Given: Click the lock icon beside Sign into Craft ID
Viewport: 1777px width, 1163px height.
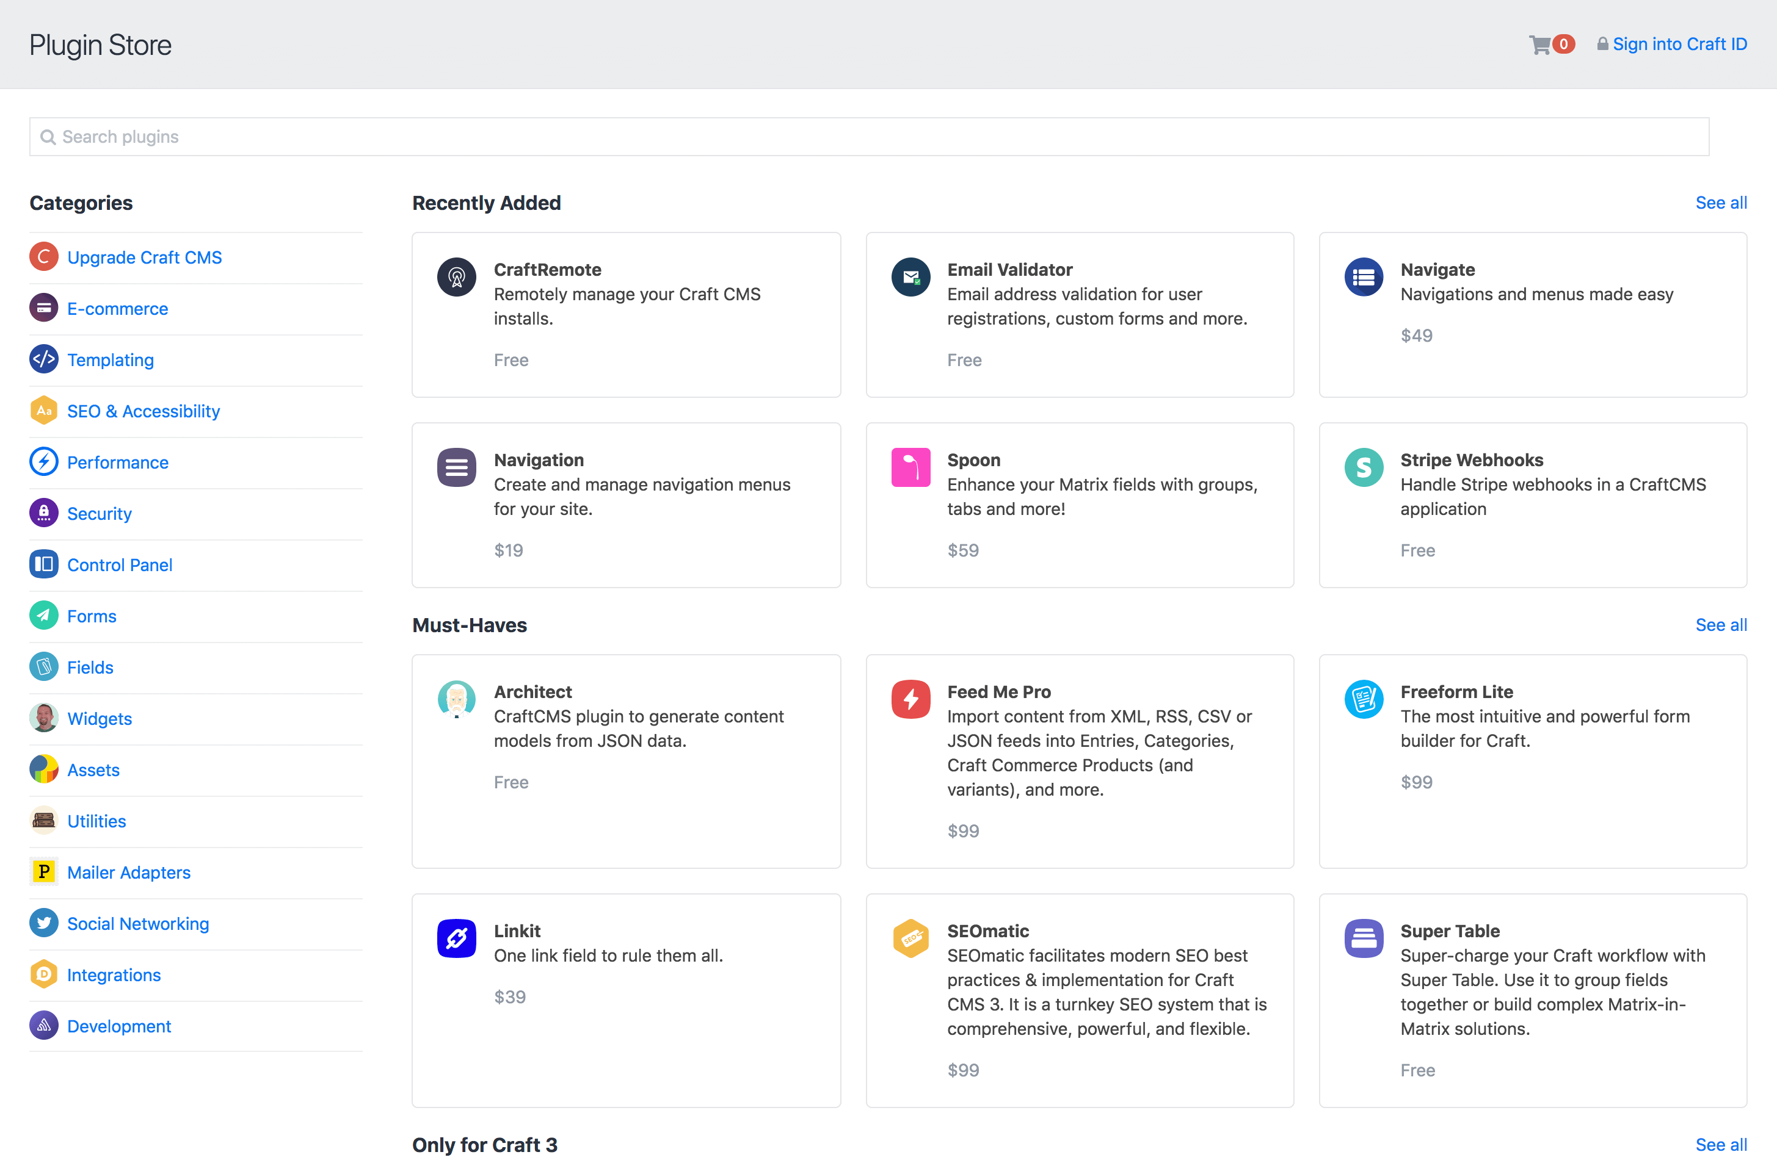Looking at the screenshot, I should click(1602, 44).
